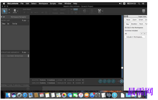This screenshot has width=158, height=100.
Task: Open Finder from the Dock
Action: tap(8, 95)
